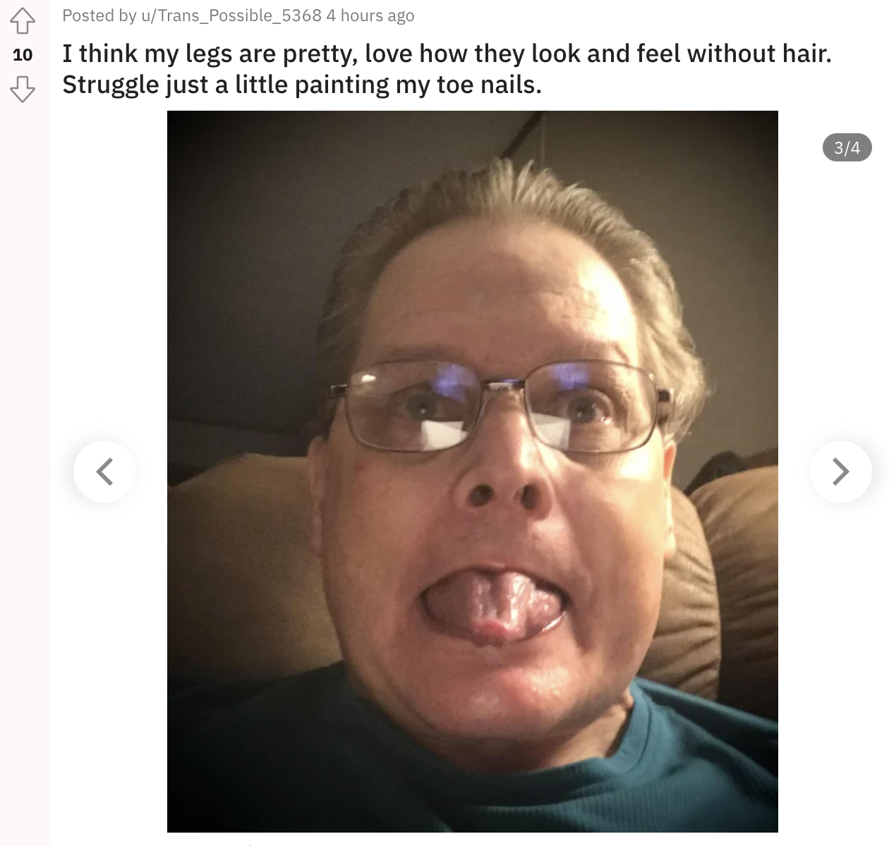The image size is (889, 846).
Task: Click the gray downward arrow below the score
Action: click(23, 89)
